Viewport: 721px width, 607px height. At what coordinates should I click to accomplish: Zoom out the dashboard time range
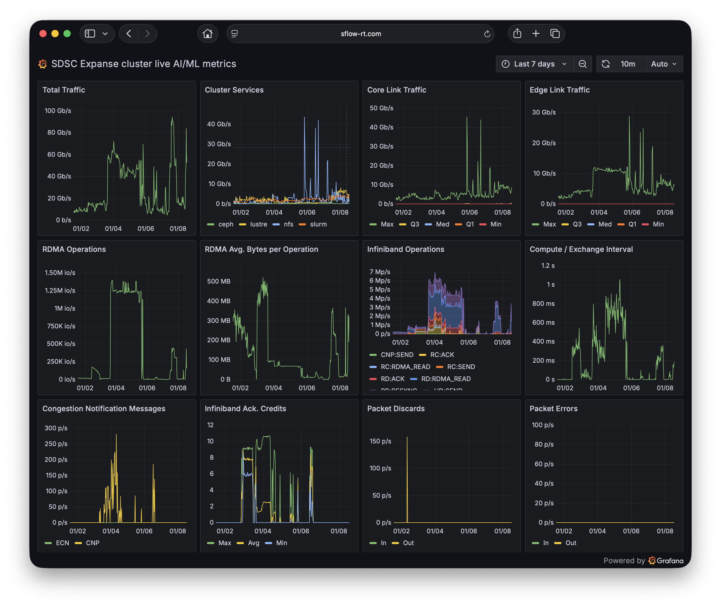coord(582,64)
